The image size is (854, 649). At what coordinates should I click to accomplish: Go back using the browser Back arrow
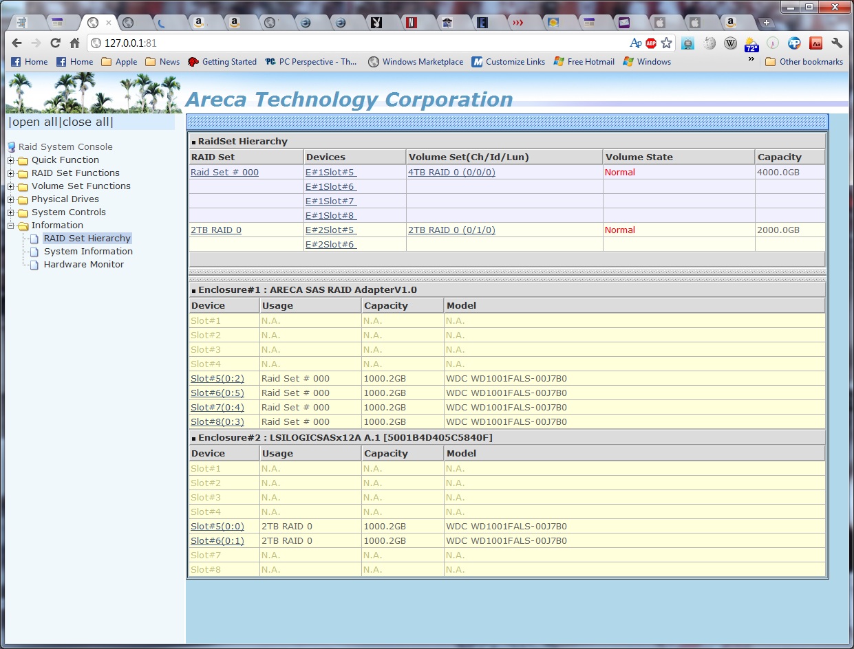click(x=17, y=43)
